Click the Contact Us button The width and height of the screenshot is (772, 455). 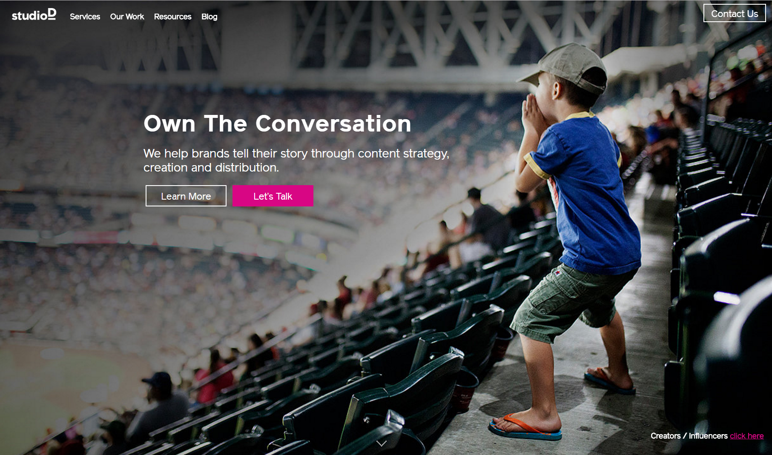pos(735,13)
